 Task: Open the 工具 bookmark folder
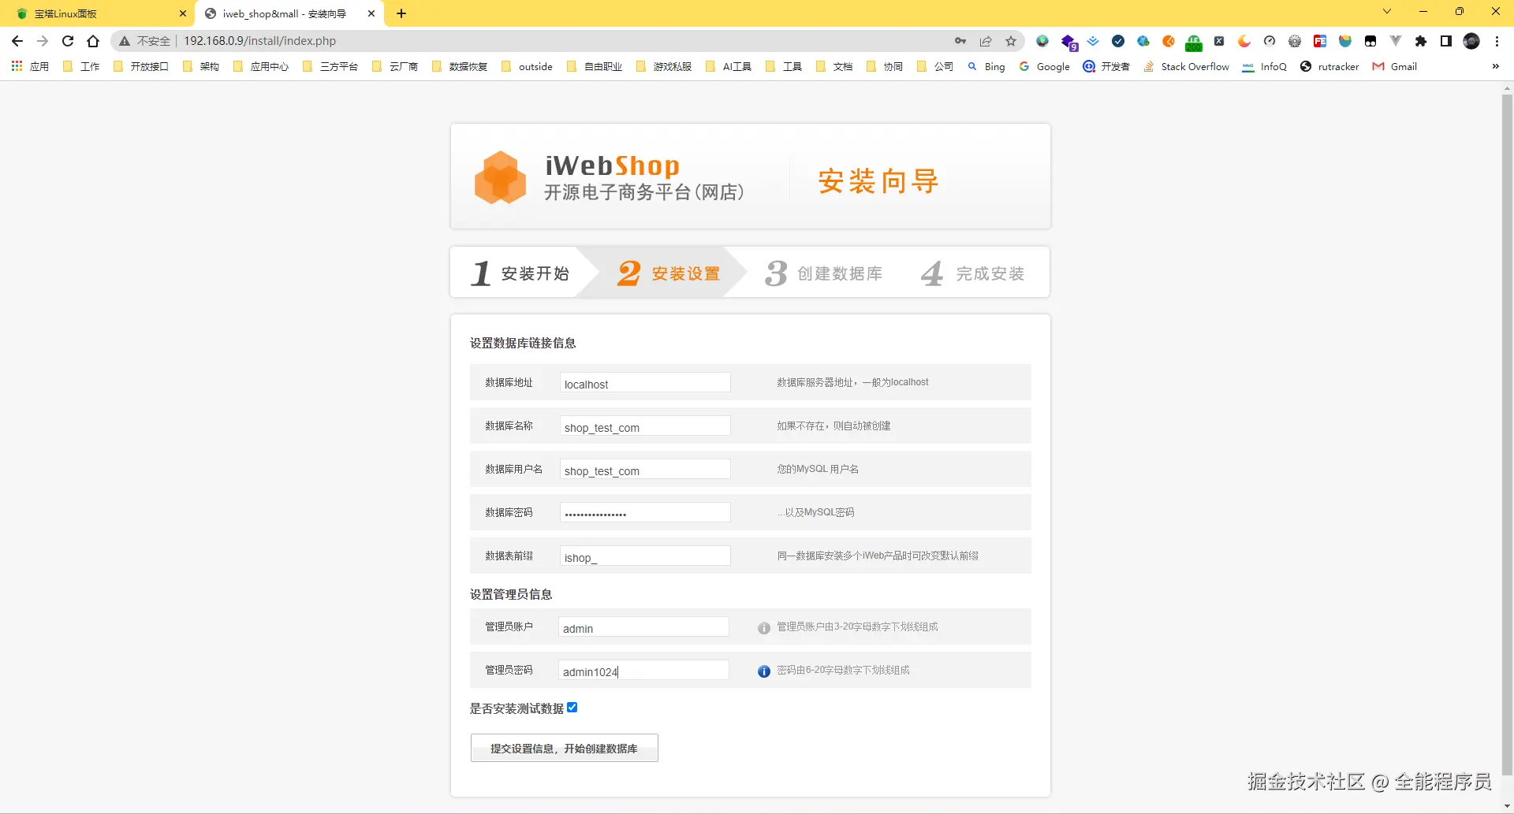pos(784,67)
